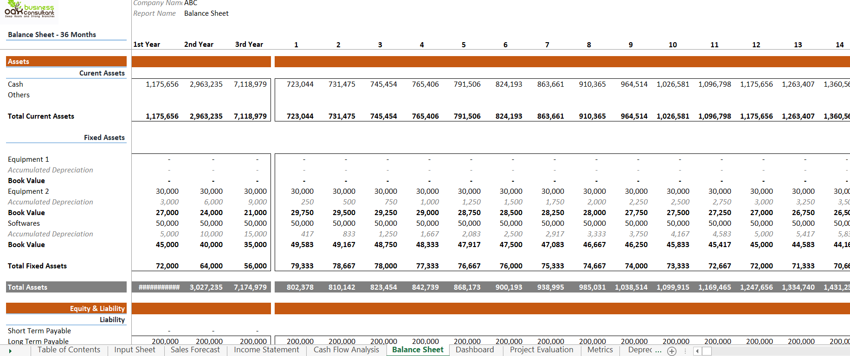Add a new sheet with the plus button
Screen dimensions: 850x356
pyautogui.click(x=672, y=351)
